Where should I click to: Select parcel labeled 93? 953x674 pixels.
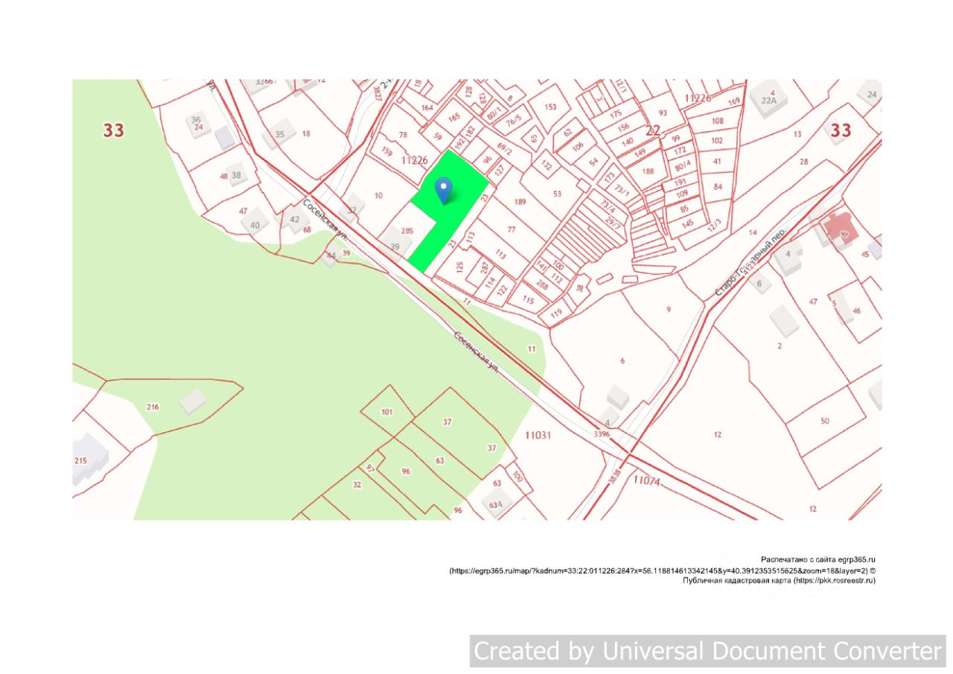663,112
